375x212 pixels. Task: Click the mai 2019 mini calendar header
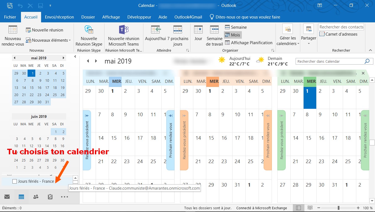[39, 58]
